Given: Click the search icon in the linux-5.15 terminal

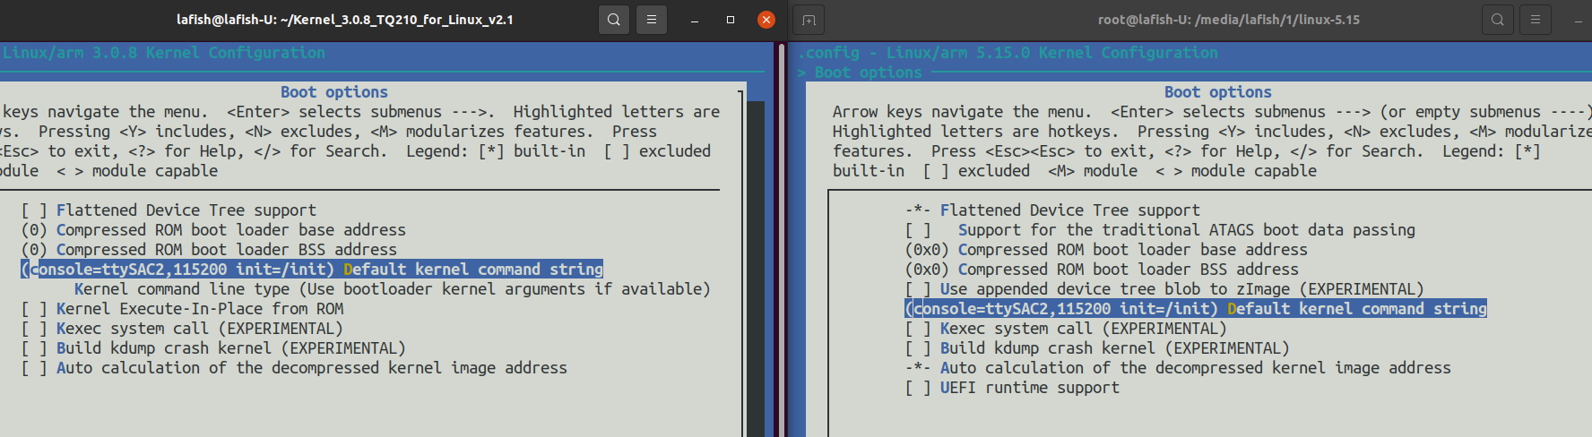Looking at the screenshot, I should click(1497, 20).
